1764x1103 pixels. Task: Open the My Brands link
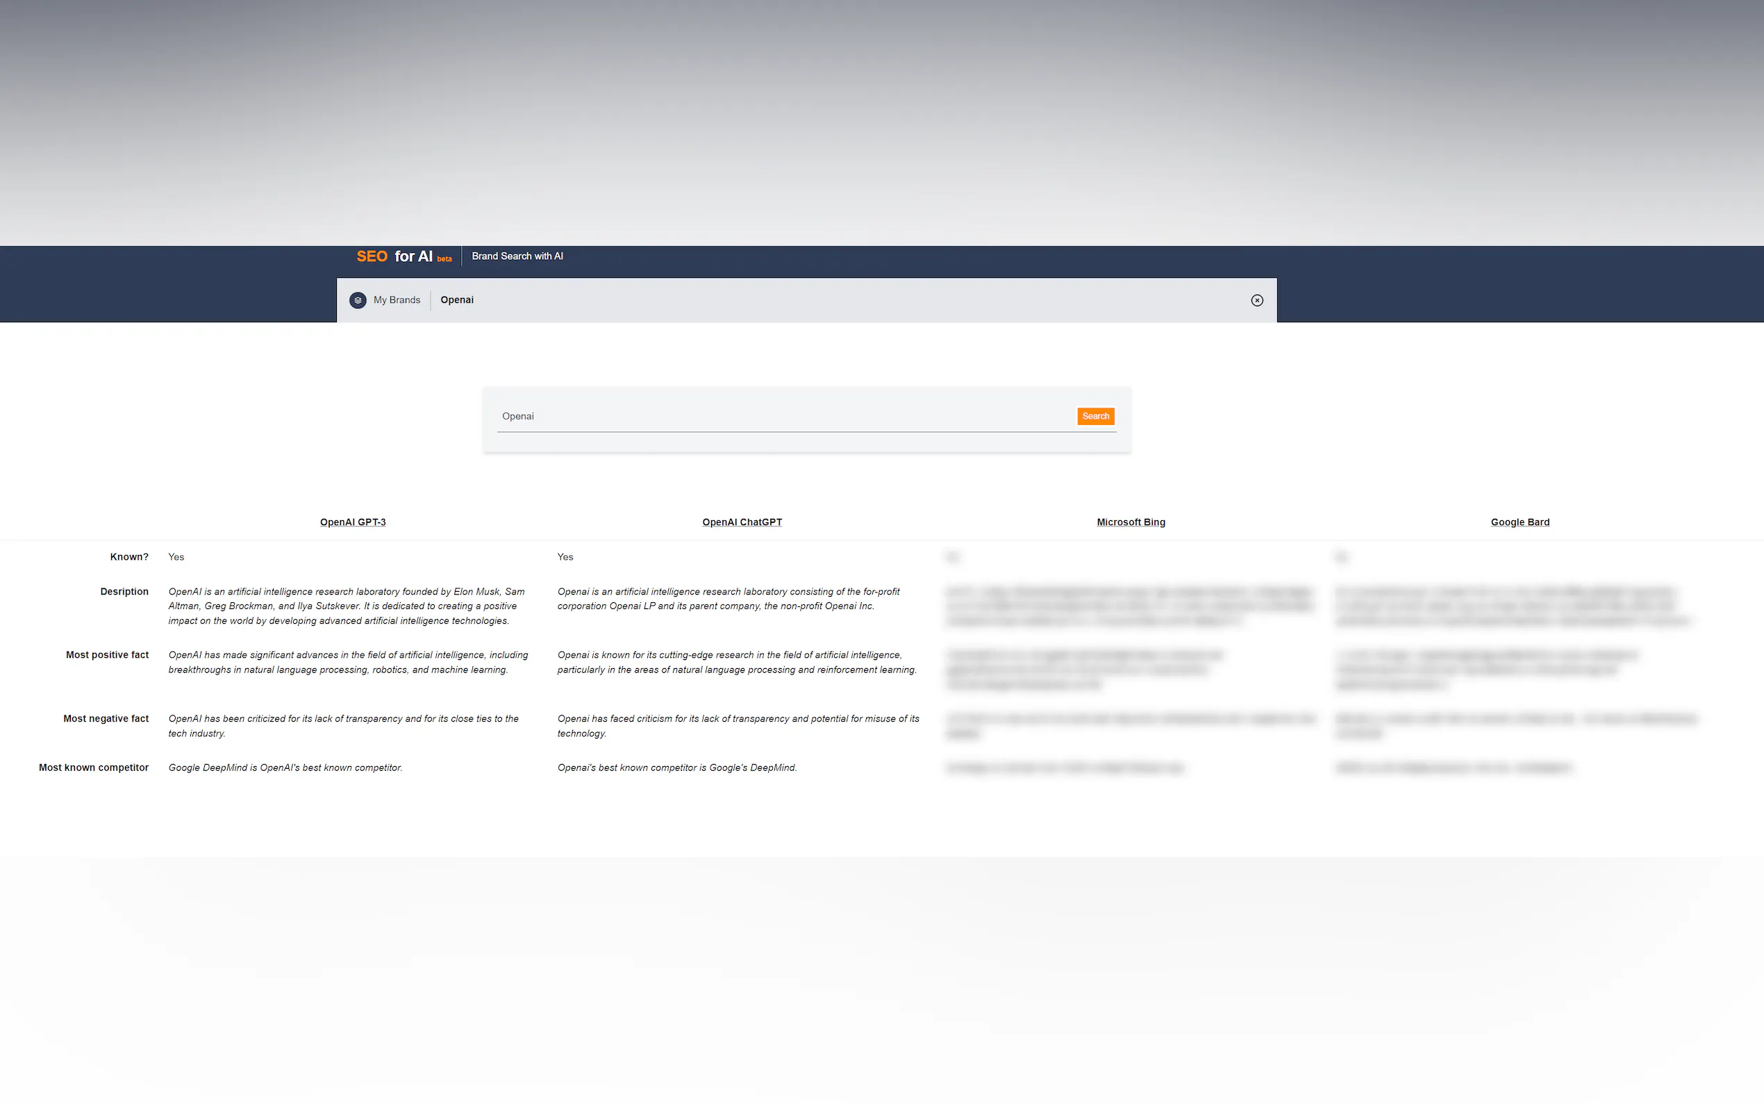click(x=397, y=300)
